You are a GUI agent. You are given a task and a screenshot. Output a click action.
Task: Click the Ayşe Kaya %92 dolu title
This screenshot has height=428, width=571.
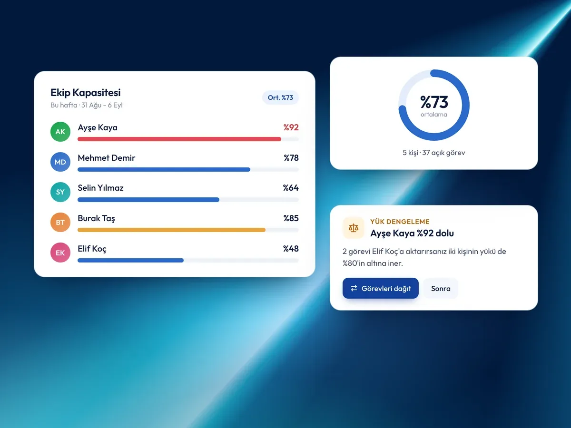[412, 233]
